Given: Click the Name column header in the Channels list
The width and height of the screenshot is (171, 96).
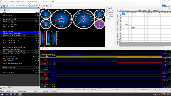Looking at the screenshot, I should click(x=15, y=12).
